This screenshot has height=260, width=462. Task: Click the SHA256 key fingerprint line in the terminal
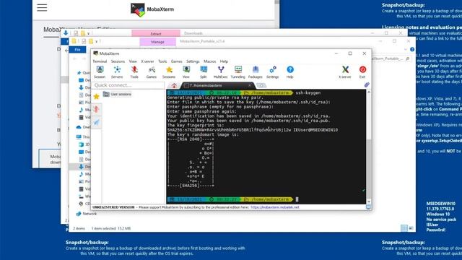pyautogui.click(x=253, y=130)
